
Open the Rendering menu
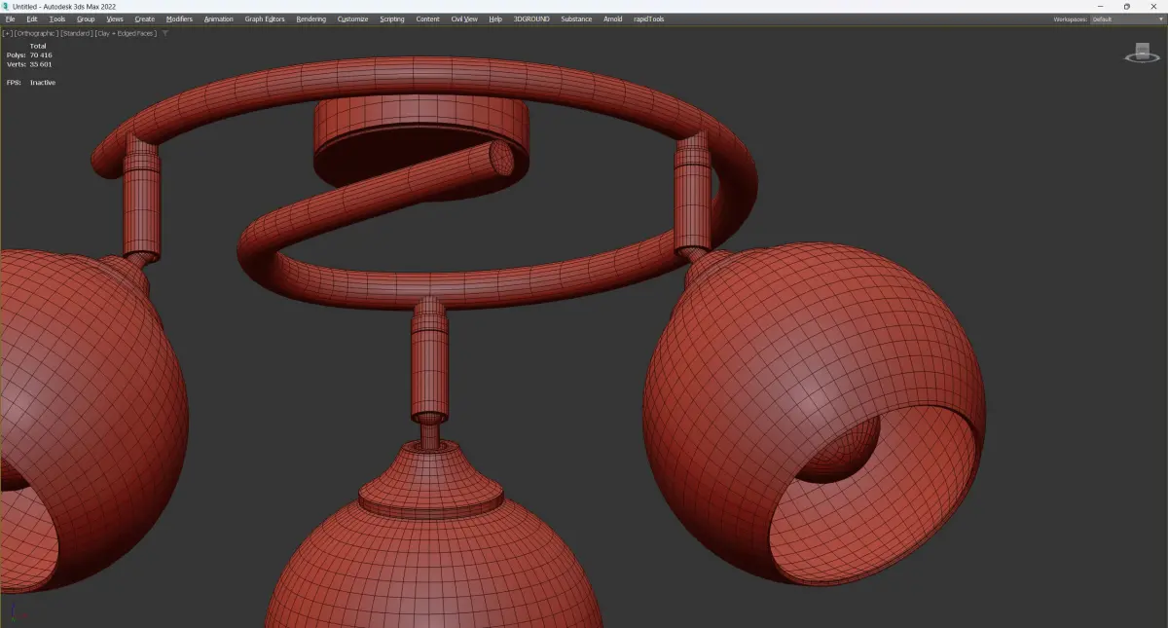[x=311, y=18]
